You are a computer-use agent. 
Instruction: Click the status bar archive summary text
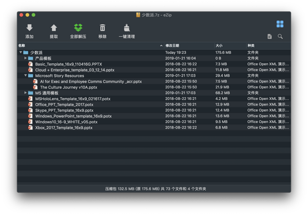156,189
